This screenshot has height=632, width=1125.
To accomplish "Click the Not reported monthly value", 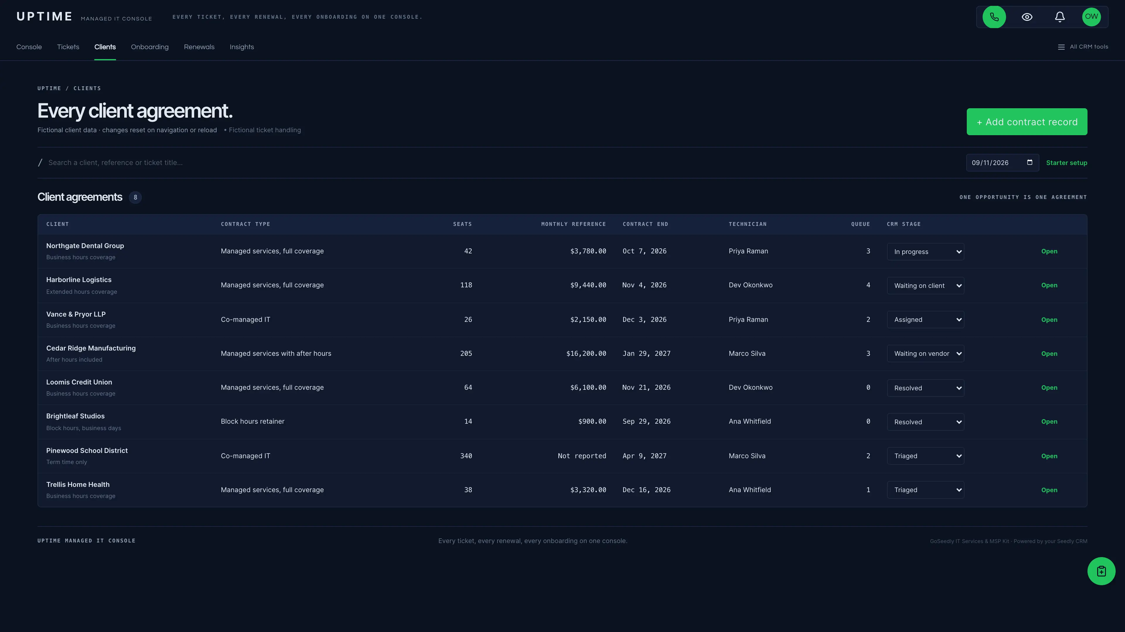I will point(582,456).
